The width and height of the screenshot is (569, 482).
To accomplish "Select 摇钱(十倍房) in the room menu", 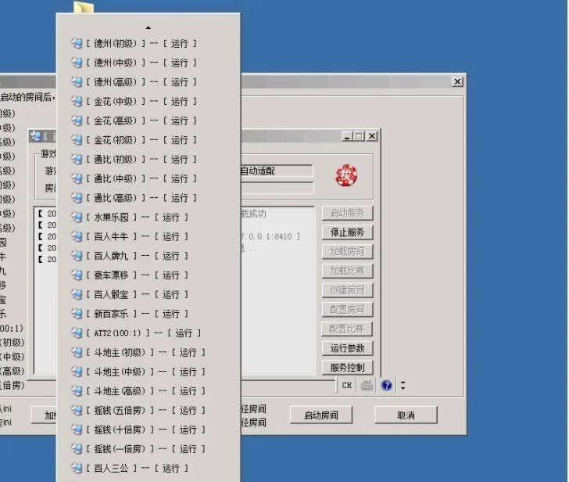I will 145,430.
